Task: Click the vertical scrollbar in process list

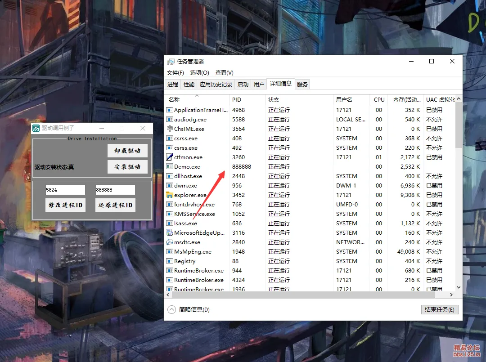Action: click(459, 126)
